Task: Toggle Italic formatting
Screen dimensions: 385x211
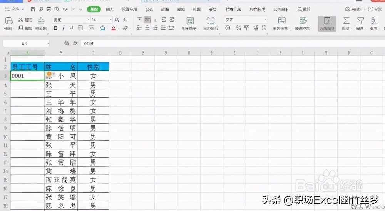Action: click(64, 28)
